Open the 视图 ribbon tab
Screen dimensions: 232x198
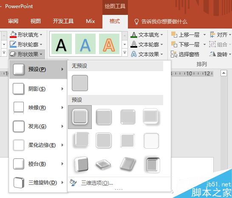(36, 21)
